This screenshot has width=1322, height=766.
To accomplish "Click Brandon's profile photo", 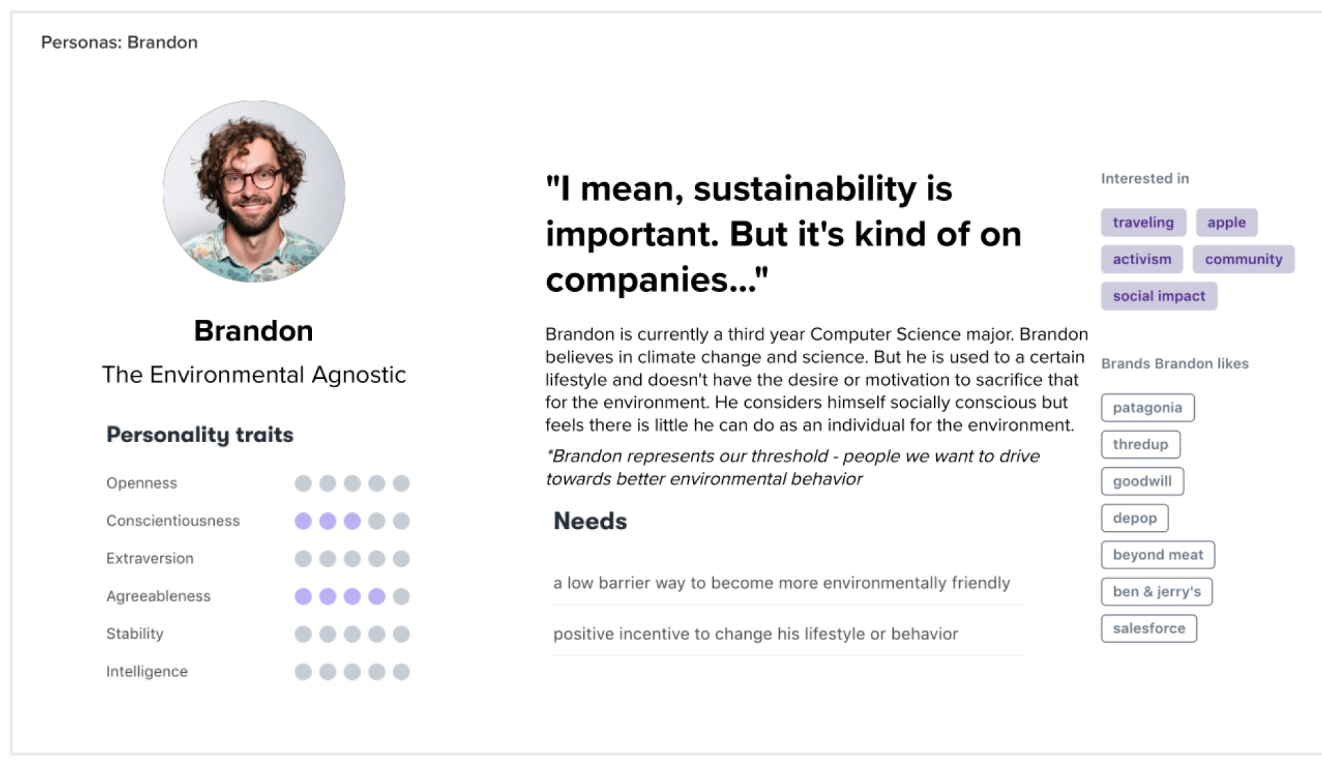I will click(x=254, y=191).
